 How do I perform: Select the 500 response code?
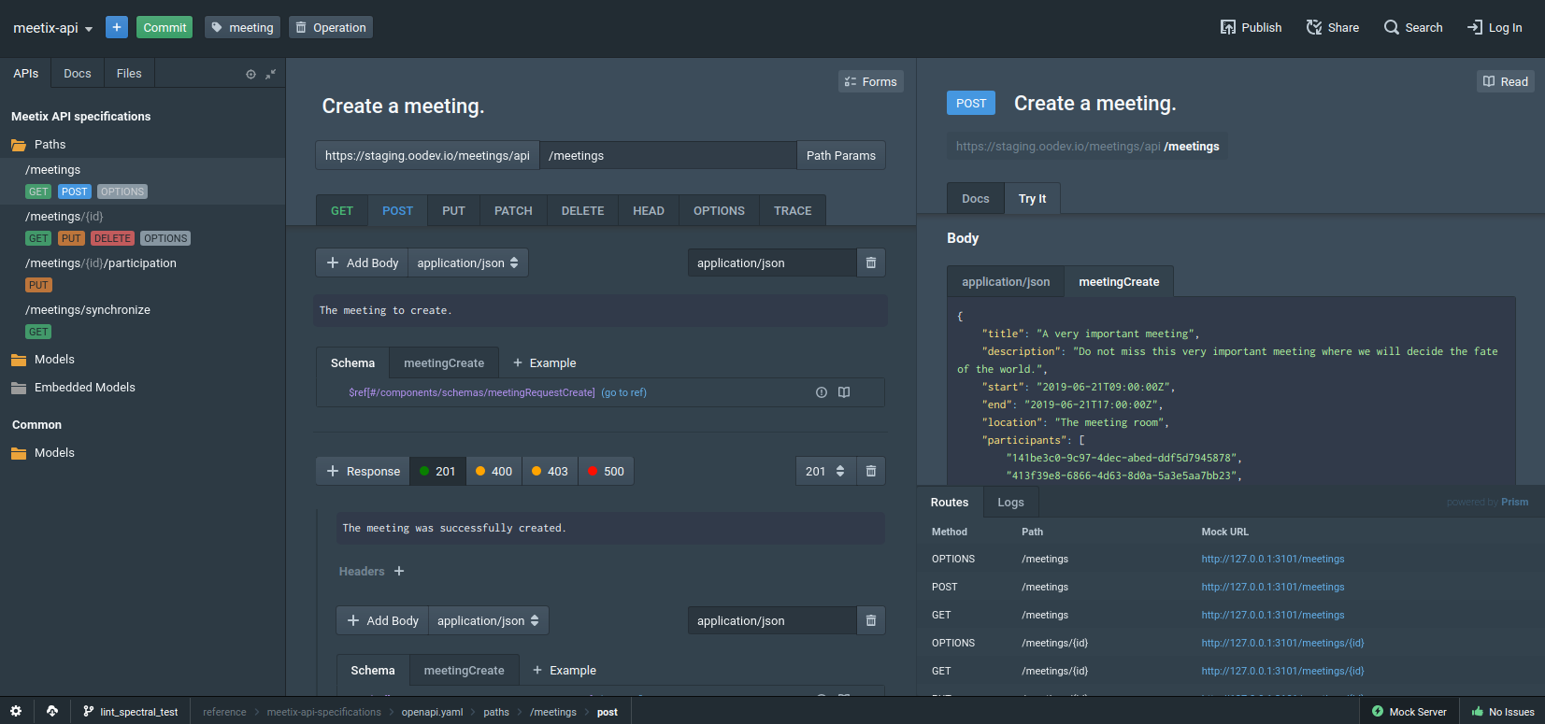pos(606,471)
